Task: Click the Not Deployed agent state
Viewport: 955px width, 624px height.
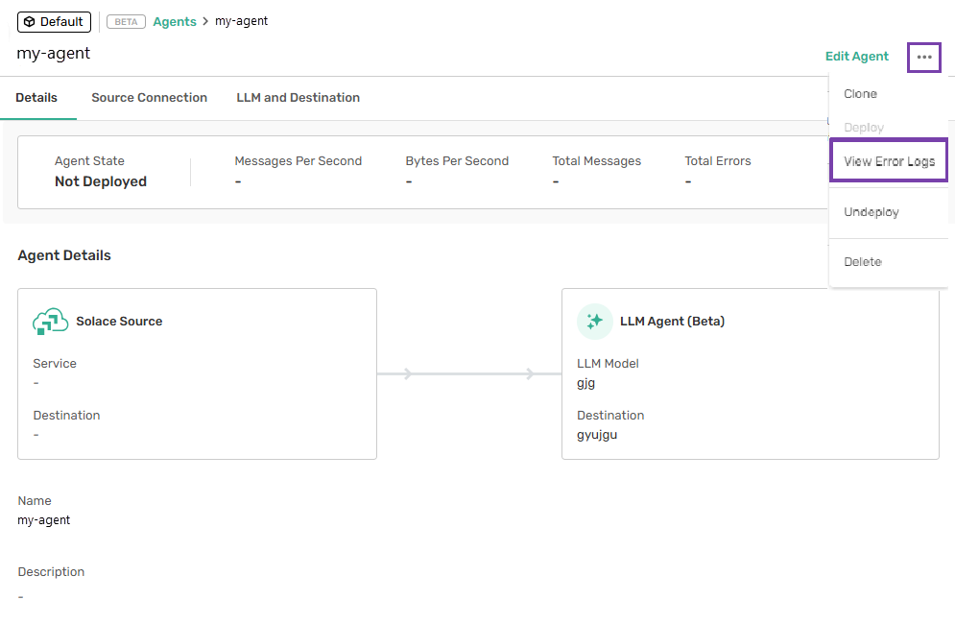Action: tap(101, 181)
